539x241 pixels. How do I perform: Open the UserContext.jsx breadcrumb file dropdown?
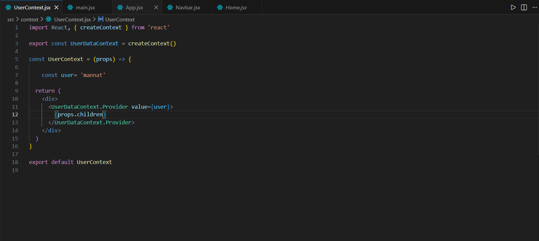(72, 19)
